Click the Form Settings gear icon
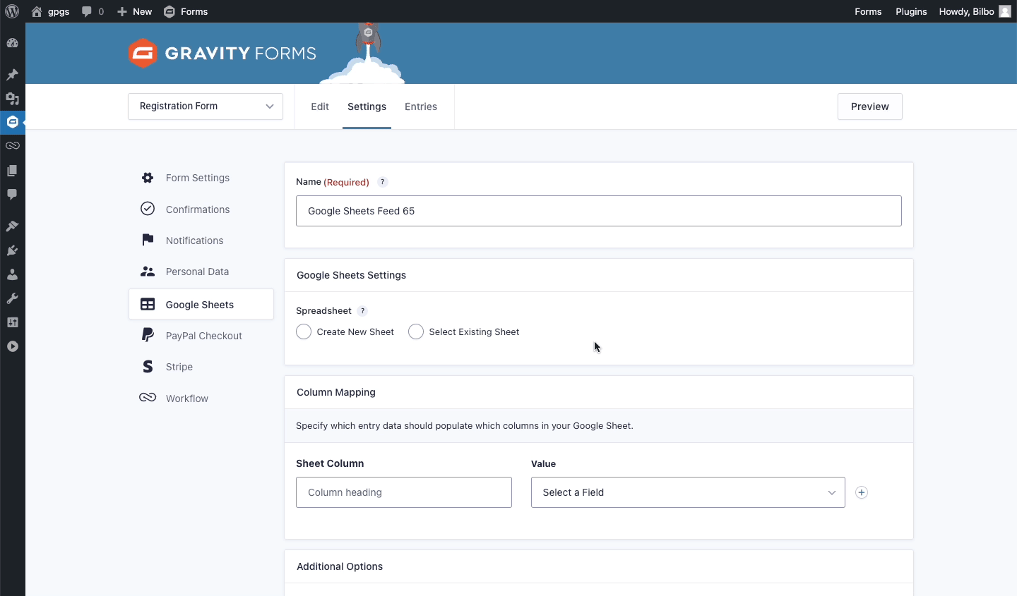This screenshot has height=596, width=1017. point(148,178)
